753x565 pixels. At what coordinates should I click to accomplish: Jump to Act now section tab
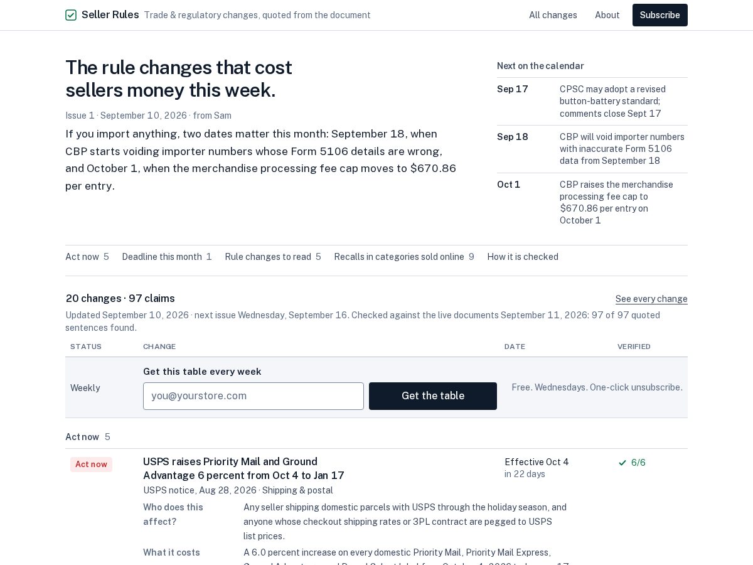[87, 257]
